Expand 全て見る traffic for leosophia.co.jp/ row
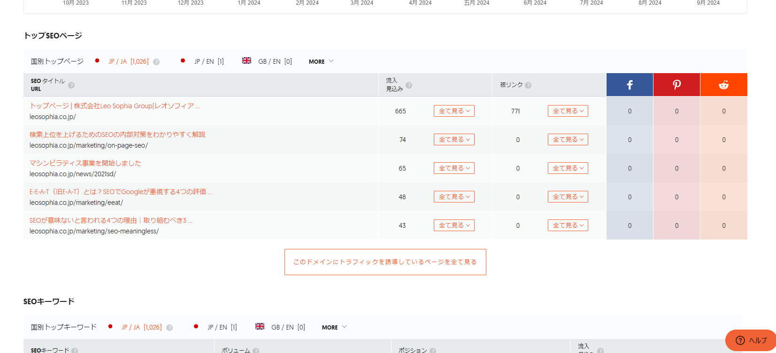 tap(454, 111)
